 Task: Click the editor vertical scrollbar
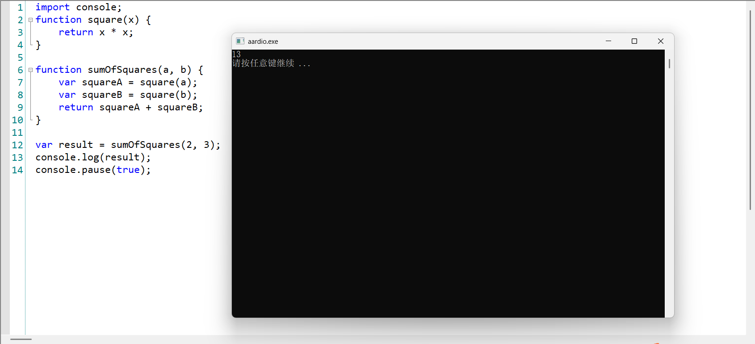coord(751,110)
